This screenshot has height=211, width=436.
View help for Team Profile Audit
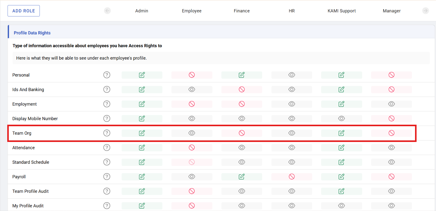[x=107, y=191]
